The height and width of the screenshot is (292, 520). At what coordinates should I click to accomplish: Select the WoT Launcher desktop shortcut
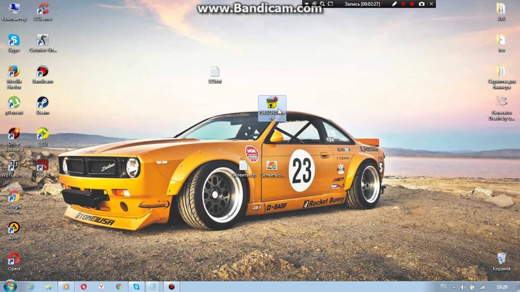[x=14, y=168]
